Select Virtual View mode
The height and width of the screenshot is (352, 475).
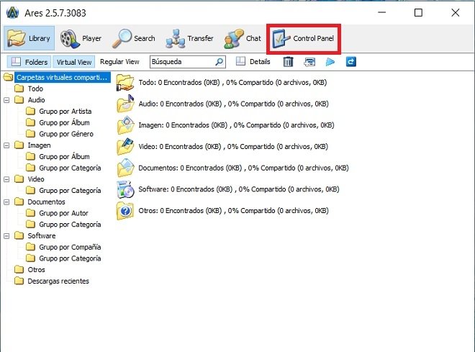click(74, 62)
